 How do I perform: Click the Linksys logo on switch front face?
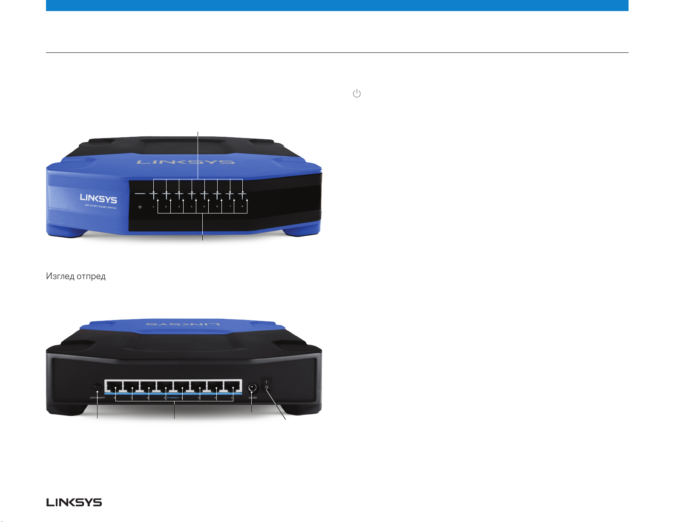pos(98,199)
